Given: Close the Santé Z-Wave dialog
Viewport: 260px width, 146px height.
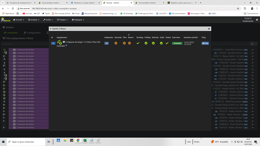Looking at the screenshot, I should pyautogui.click(x=209, y=29).
